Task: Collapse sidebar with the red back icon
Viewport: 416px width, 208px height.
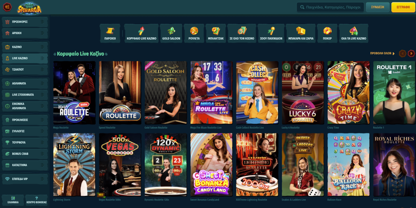Action: point(7,7)
